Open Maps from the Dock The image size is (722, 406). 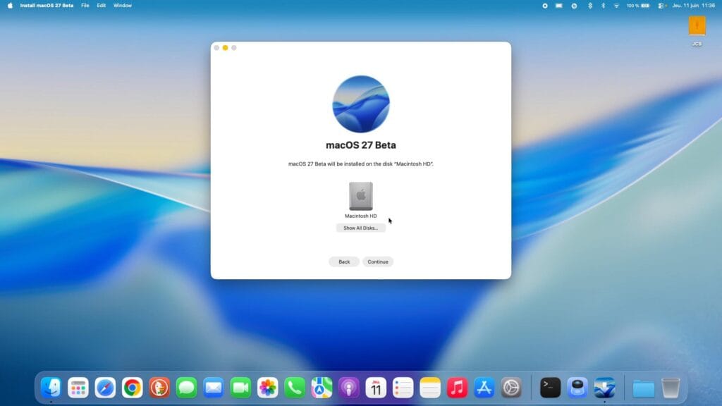322,388
